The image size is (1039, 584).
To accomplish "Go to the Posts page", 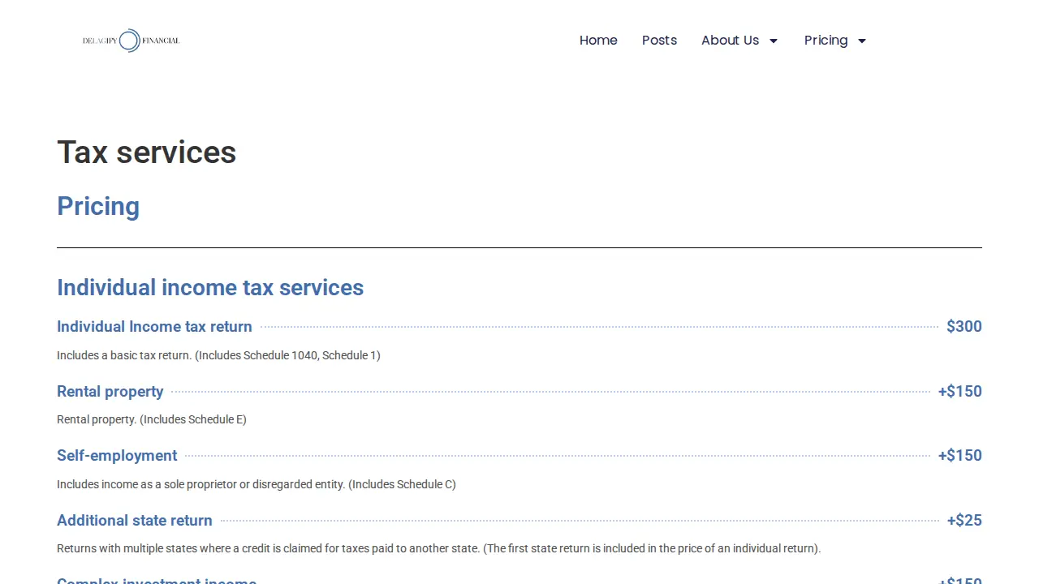I will 659,41.
